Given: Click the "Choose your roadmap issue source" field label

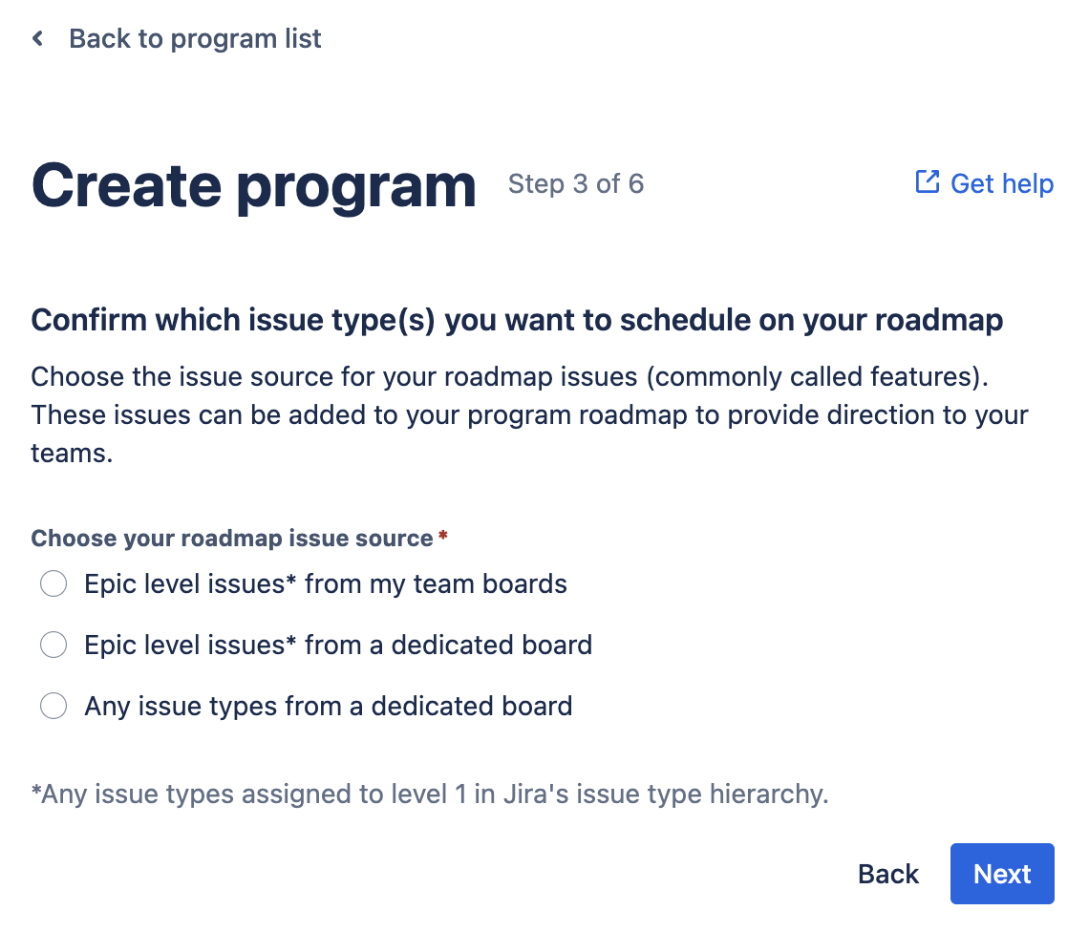Looking at the screenshot, I should (232, 539).
